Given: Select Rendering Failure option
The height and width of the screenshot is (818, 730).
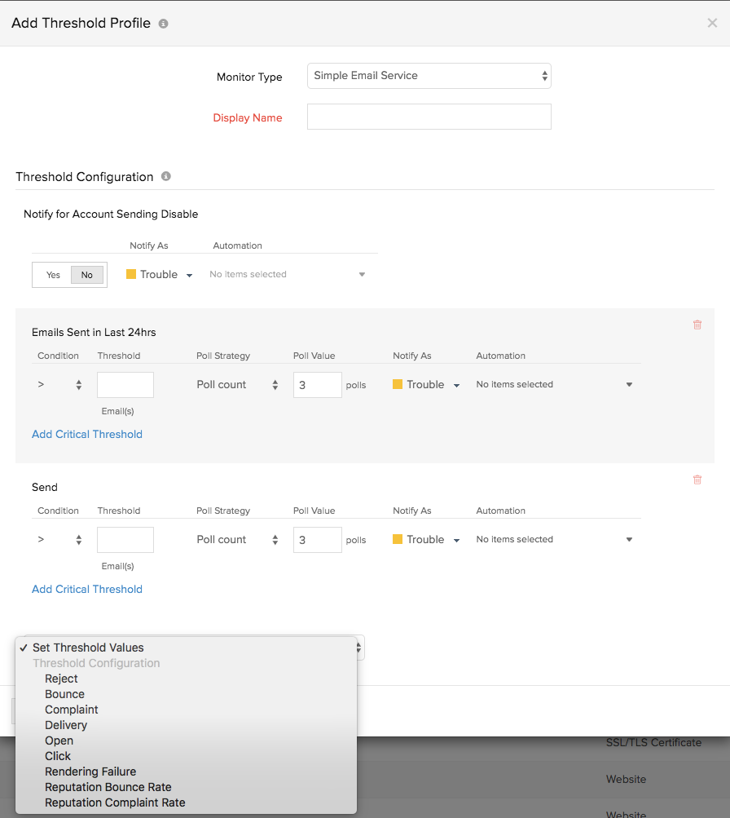Looking at the screenshot, I should (186, 772).
